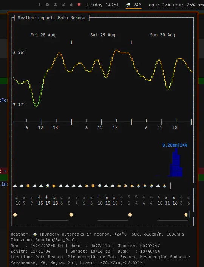Click the coordinates [-26.2296,-52.6712]
Image resolution: width=204 pixels, height=267 pixels.
point(121,262)
